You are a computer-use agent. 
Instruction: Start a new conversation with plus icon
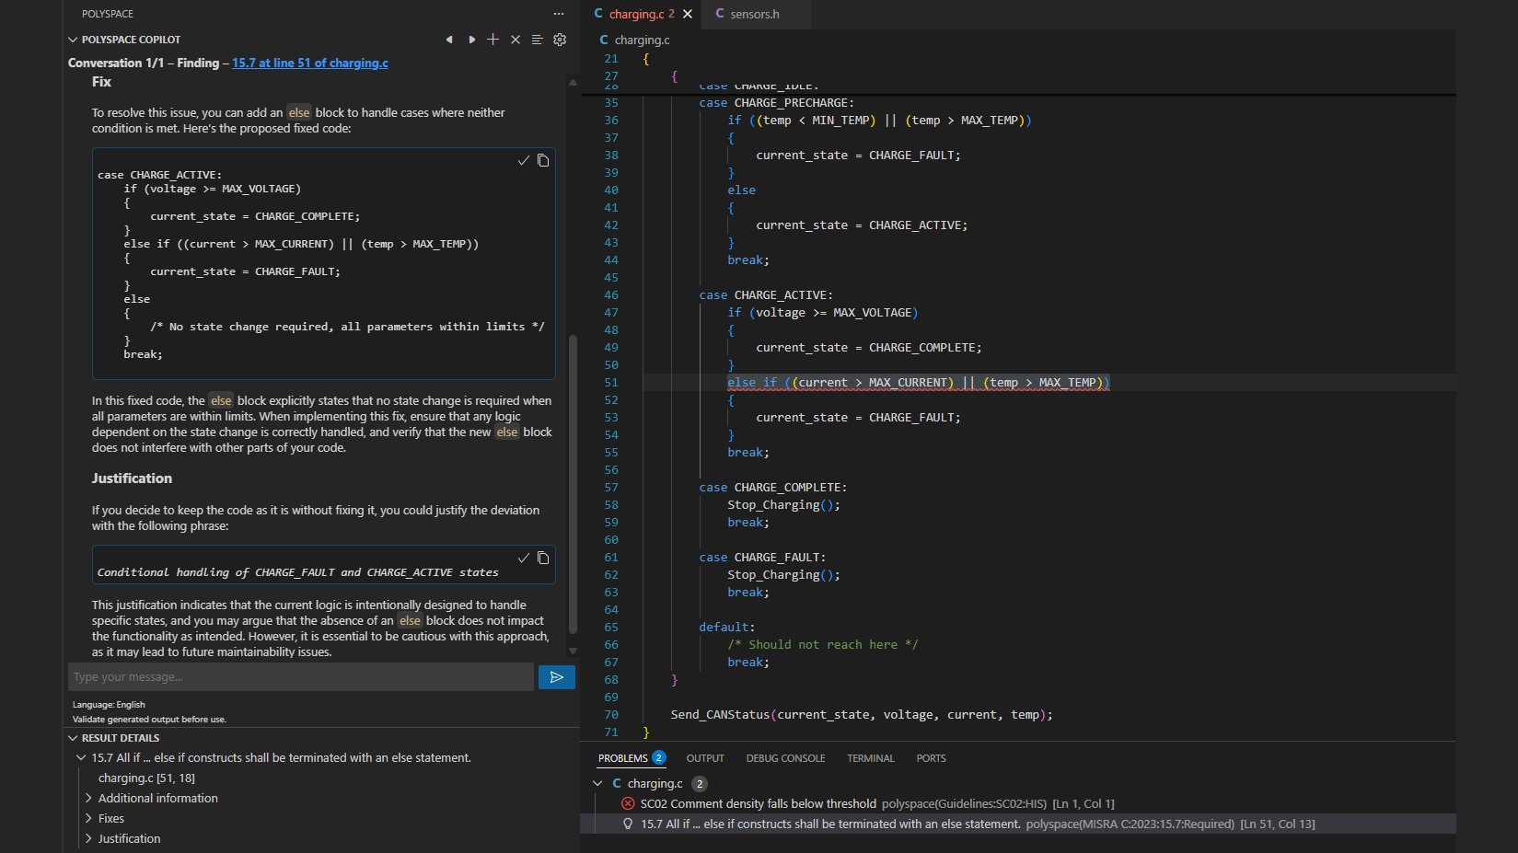click(x=493, y=40)
